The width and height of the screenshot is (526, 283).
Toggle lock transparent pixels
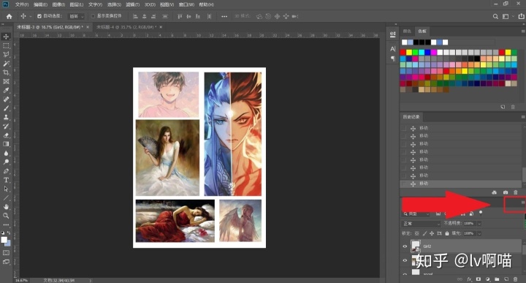pos(417,233)
